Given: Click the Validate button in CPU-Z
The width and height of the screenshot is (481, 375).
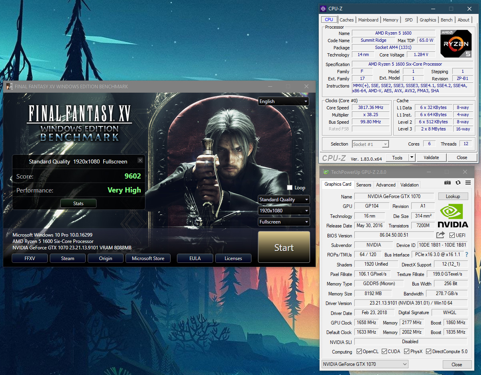Looking at the screenshot, I should point(431,157).
